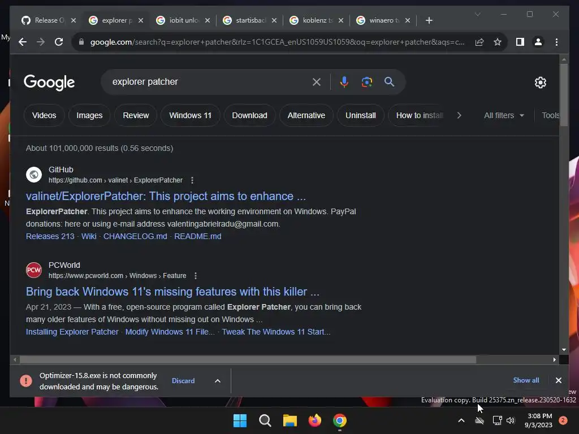Screen dimensions: 579x434
Task: Click the lock icon in the address bar
Action: (81, 42)
